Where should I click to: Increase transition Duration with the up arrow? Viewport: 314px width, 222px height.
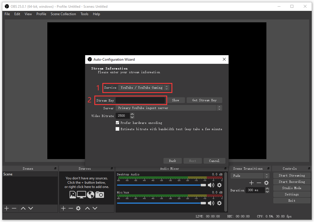[x=267, y=189]
